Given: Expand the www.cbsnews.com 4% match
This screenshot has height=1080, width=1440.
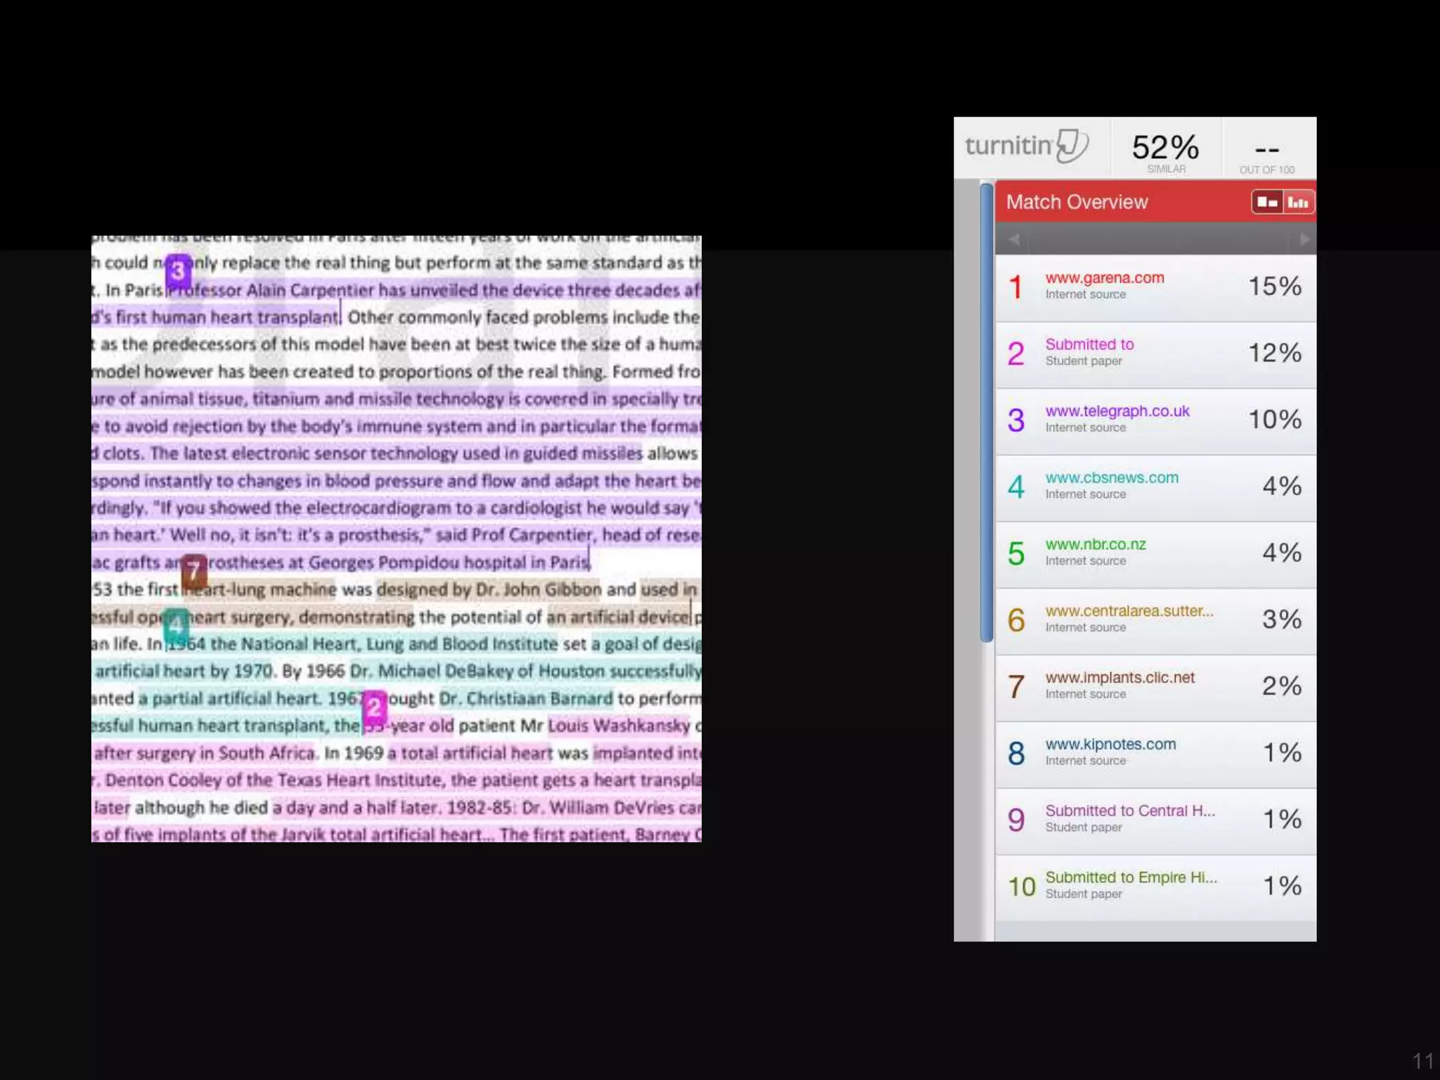Looking at the screenshot, I should click(x=1111, y=478).
